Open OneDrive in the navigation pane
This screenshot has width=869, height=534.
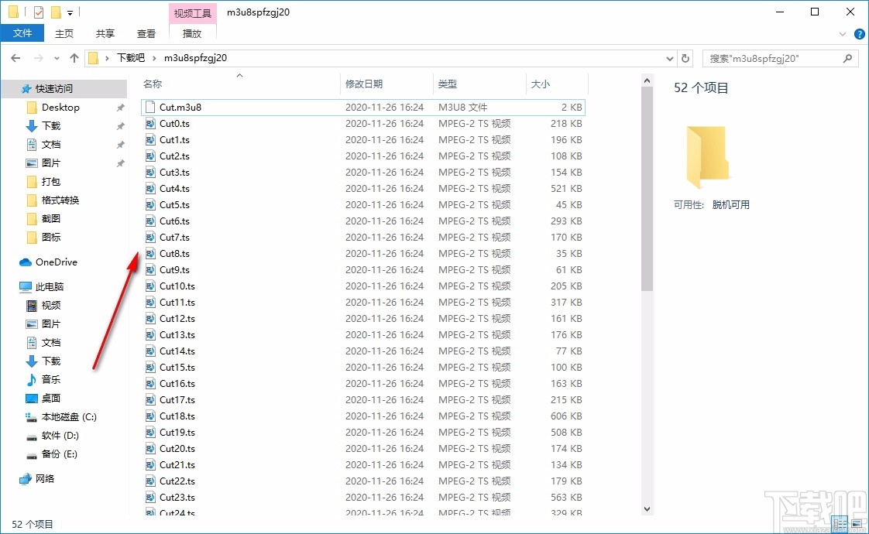(56, 262)
